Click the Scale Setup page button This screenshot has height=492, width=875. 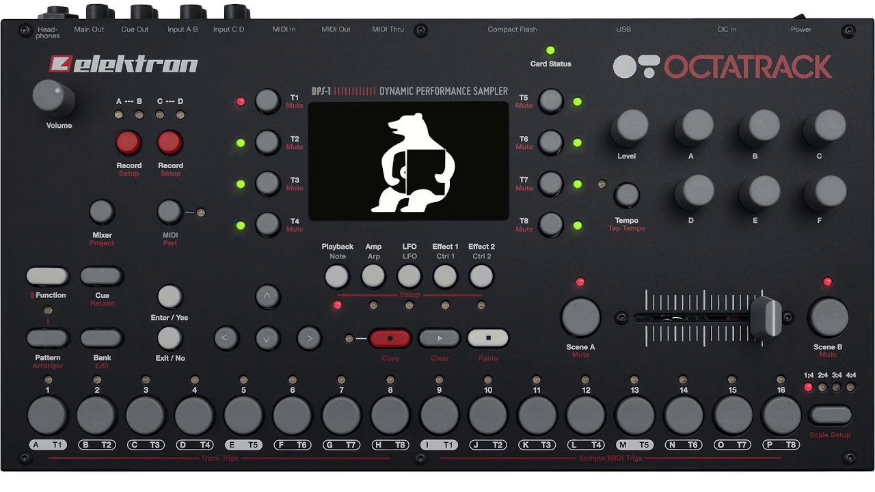coord(831,415)
